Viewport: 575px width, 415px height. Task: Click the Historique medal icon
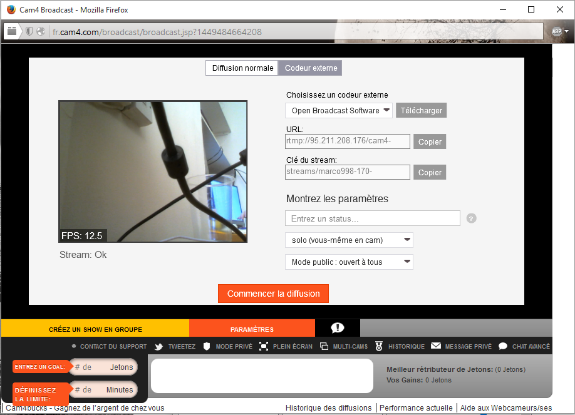379,346
